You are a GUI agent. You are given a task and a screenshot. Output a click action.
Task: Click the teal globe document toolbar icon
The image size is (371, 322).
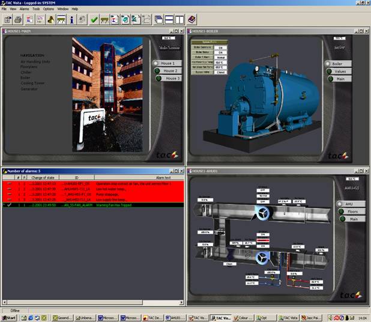point(125,20)
